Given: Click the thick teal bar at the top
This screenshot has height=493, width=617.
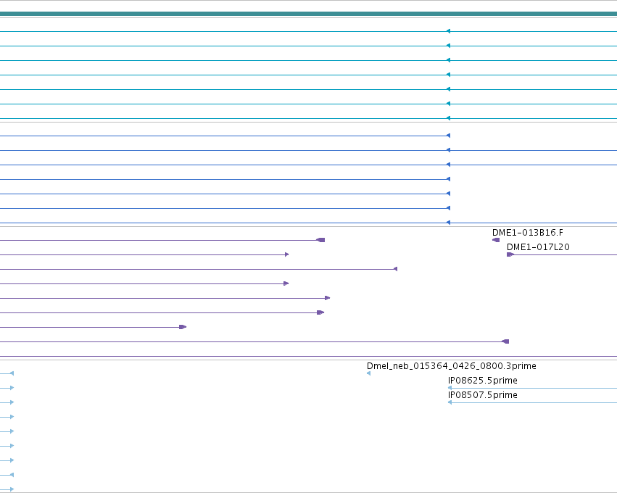Looking at the screenshot, I should pyautogui.click(x=309, y=14).
